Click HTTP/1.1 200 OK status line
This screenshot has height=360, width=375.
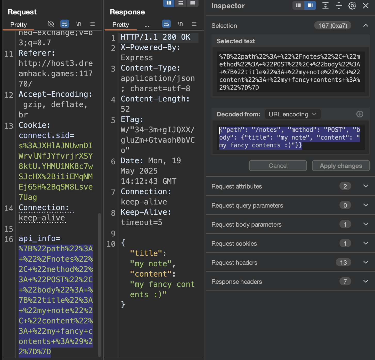156,37
